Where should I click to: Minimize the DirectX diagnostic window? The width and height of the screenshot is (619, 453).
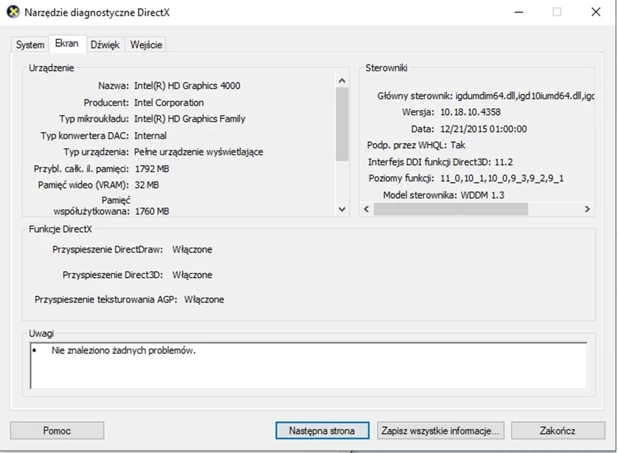519,12
